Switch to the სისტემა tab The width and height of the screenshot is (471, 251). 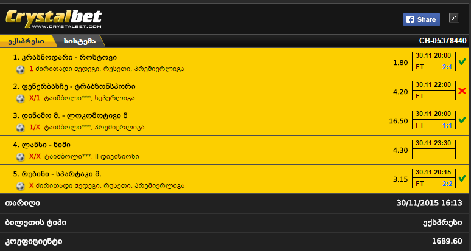pos(79,41)
